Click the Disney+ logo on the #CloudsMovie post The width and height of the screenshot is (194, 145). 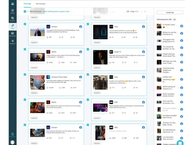click(48, 27)
